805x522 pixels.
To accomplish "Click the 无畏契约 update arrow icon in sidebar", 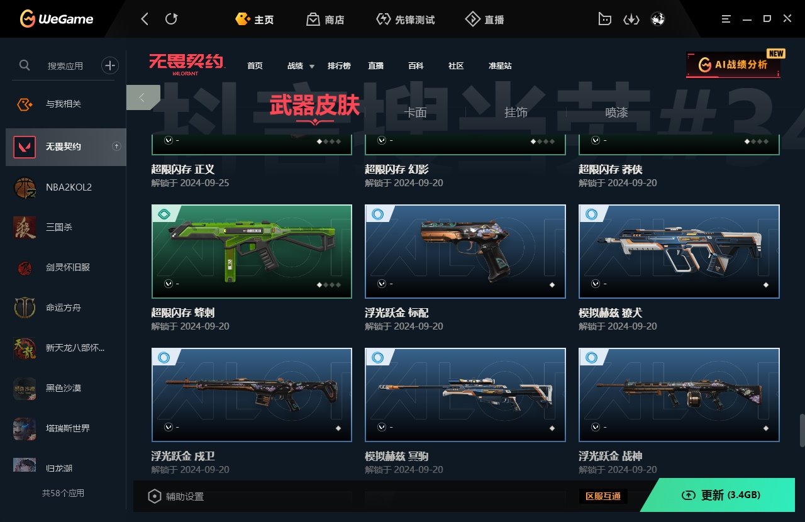I will pos(116,147).
